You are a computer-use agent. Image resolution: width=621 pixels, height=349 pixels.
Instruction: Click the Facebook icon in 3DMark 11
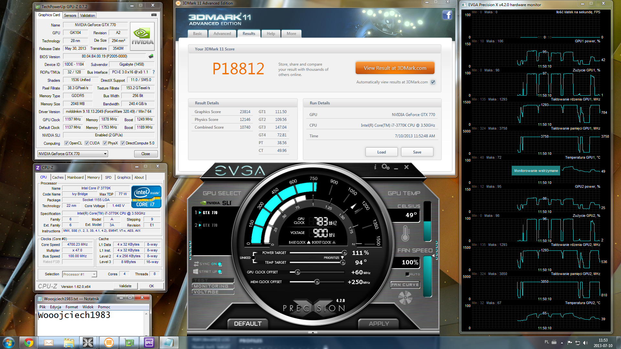tap(447, 15)
